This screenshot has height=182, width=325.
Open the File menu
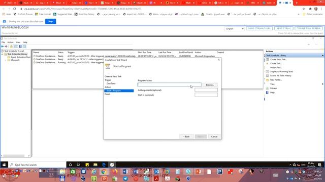[3, 42]
